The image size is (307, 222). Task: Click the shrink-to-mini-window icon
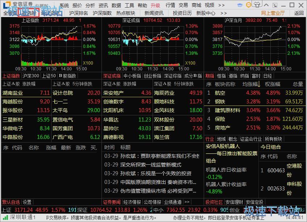[x=275, y=5]
